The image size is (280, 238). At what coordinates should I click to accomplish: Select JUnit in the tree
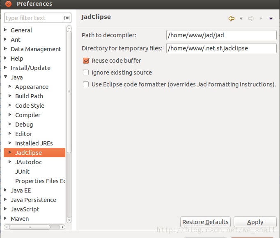click(22, 172)
